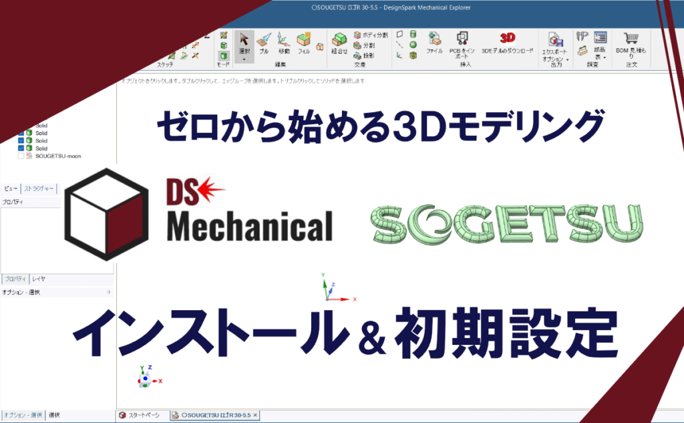
Task: Click the DesignSpark Mechanical Explorer window title
Action: pos(391,7)
